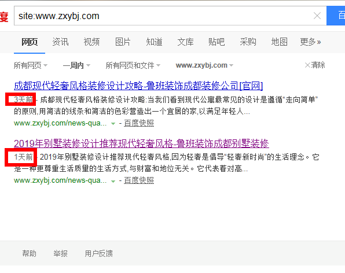Open the 视频 tab
Image resolution: width=345 pixels, height=273 pixels.
pyautogui.click(x=91, y=42)
